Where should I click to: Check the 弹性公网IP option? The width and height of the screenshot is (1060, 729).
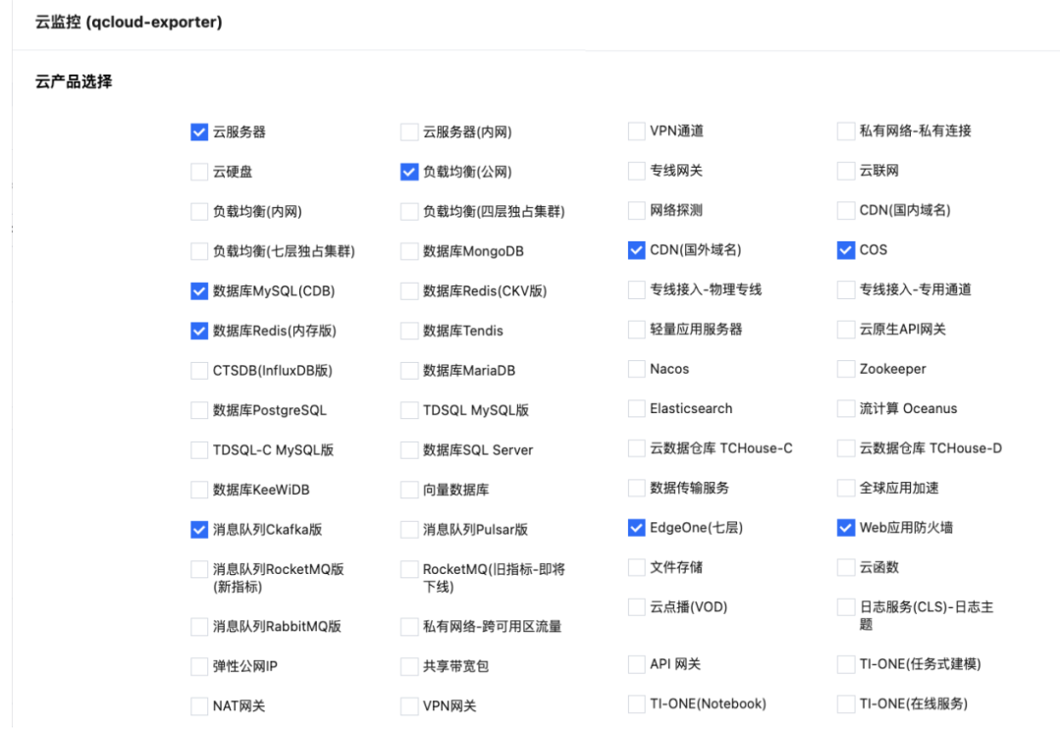click(x=198, y=667)
